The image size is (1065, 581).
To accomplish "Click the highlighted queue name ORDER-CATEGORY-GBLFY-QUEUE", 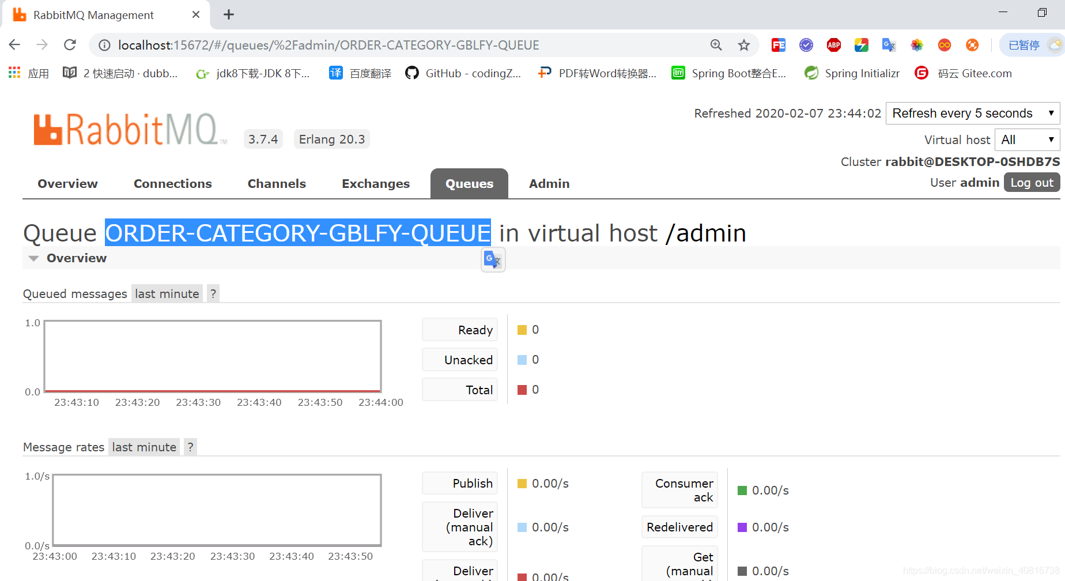I will pos(298,233).
